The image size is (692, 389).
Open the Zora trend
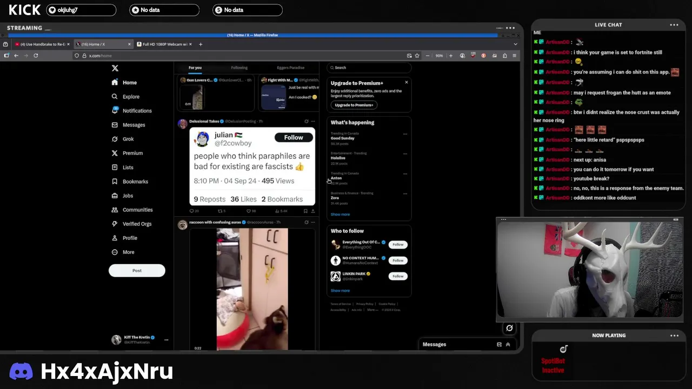[x=335, y=198]
